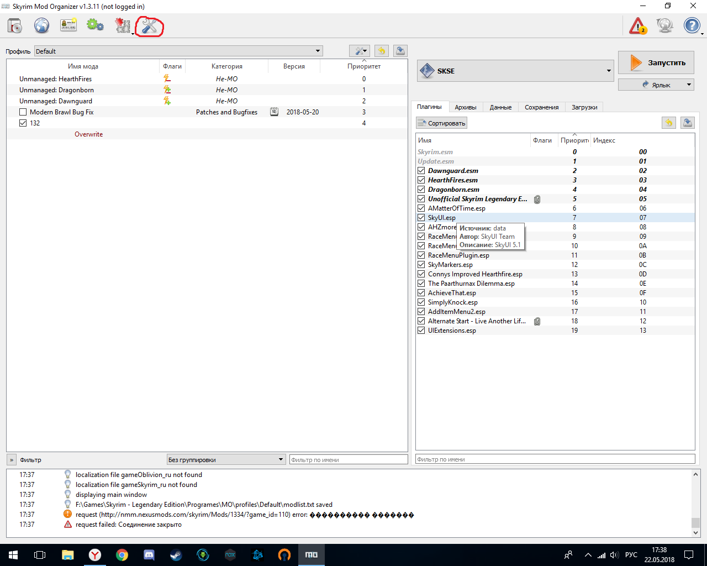Screen dimensions: 707x566
Task: Open the Help question mark icon
Action: click(692, 25)
